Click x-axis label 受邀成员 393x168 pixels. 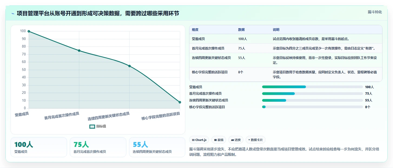pos(22,114)
